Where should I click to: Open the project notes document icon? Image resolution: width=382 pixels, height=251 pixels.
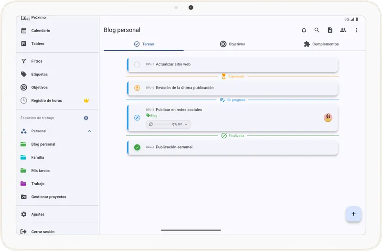[330, 30]
